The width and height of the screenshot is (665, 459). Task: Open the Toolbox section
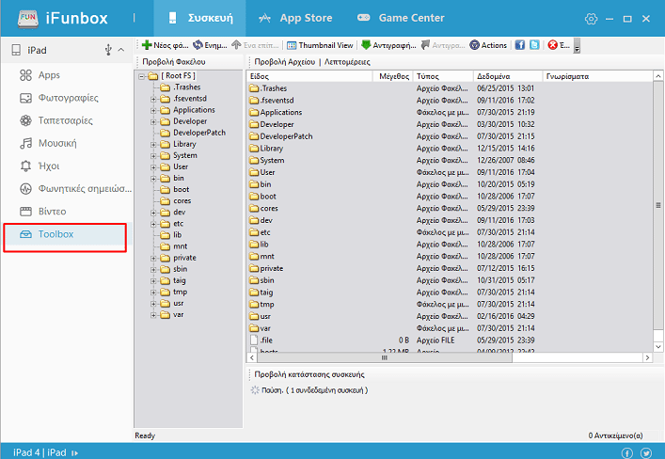(x=65, y=234)
